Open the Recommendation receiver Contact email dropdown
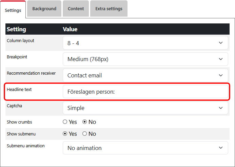 (x=145, y=75)
